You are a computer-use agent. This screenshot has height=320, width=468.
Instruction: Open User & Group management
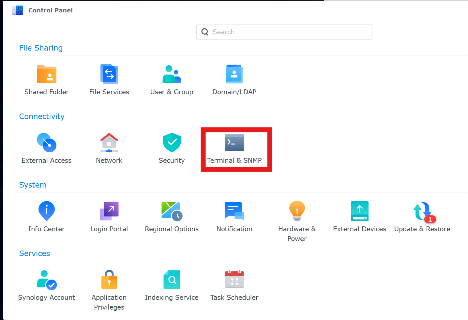[x=172, y=74]
